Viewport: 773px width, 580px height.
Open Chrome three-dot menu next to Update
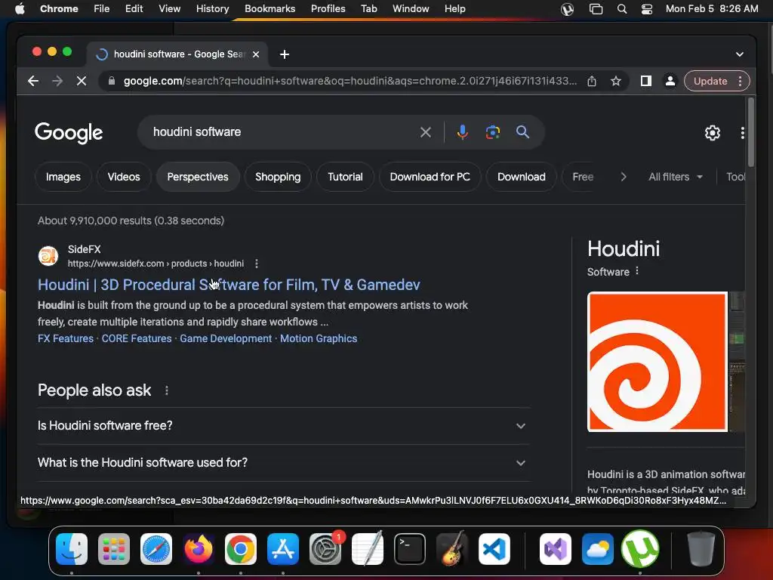coord(740,81)
